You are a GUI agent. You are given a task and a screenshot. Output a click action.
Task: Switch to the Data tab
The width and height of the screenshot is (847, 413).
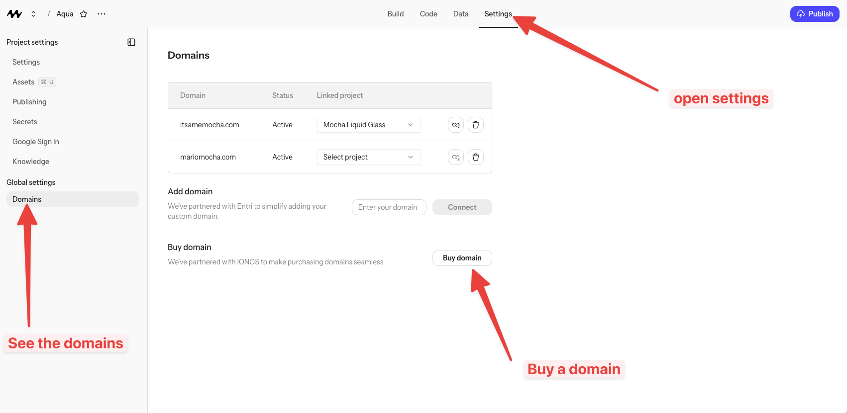tap(461, 14)
